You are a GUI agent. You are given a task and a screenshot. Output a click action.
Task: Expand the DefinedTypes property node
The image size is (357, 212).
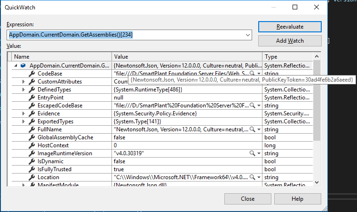[24, 90]
